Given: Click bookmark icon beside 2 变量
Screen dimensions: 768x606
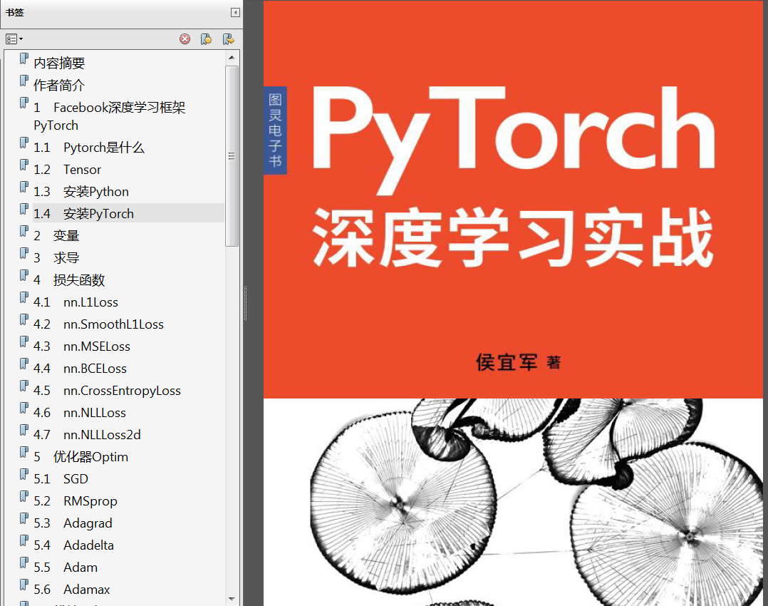Looking at the screenshot, I should click(x=24, y=232).
